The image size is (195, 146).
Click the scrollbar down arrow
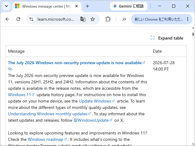click(193, 144)
